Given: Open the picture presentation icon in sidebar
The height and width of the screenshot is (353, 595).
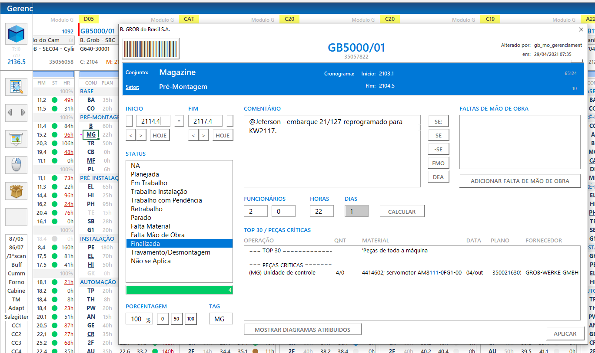Looking at the screenshot, I should pos(17,139).
